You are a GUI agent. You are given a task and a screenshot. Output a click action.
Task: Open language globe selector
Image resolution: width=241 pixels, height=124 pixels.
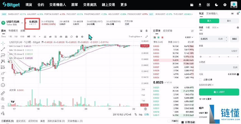pyautogui.click(x=208, y=5)
